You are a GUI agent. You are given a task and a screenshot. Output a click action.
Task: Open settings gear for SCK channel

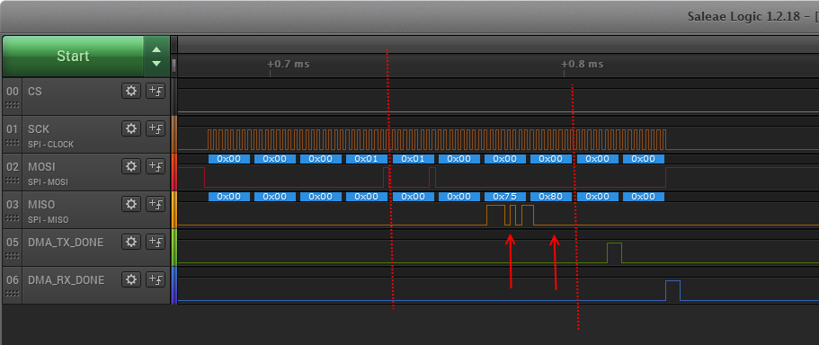coord(131,128)
